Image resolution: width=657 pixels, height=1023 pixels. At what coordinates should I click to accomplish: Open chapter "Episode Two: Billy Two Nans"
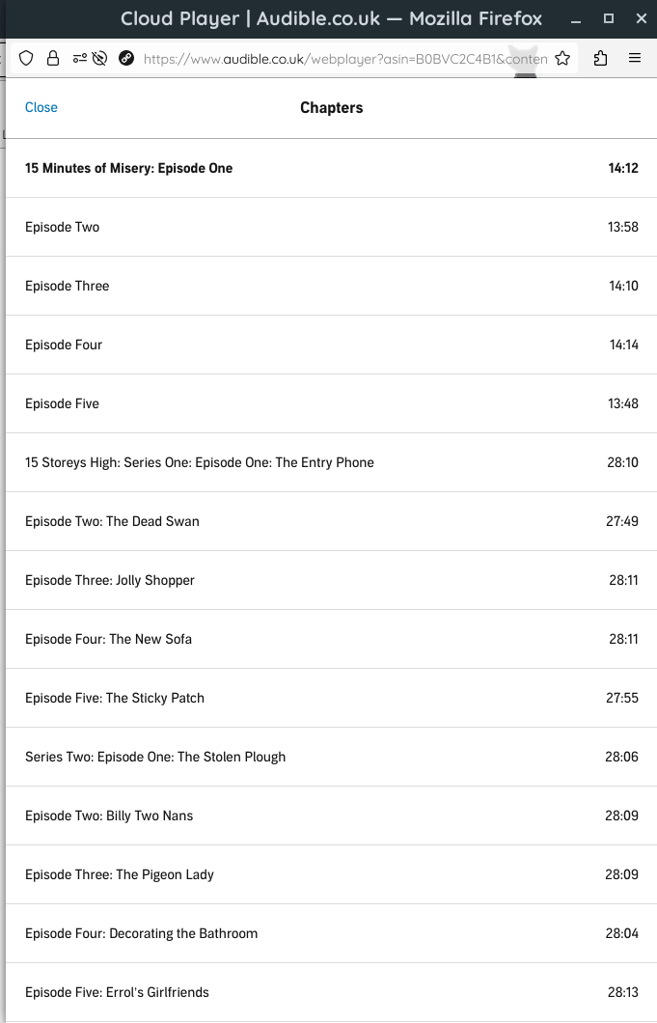pyautogui.click(x=328, y=815)
